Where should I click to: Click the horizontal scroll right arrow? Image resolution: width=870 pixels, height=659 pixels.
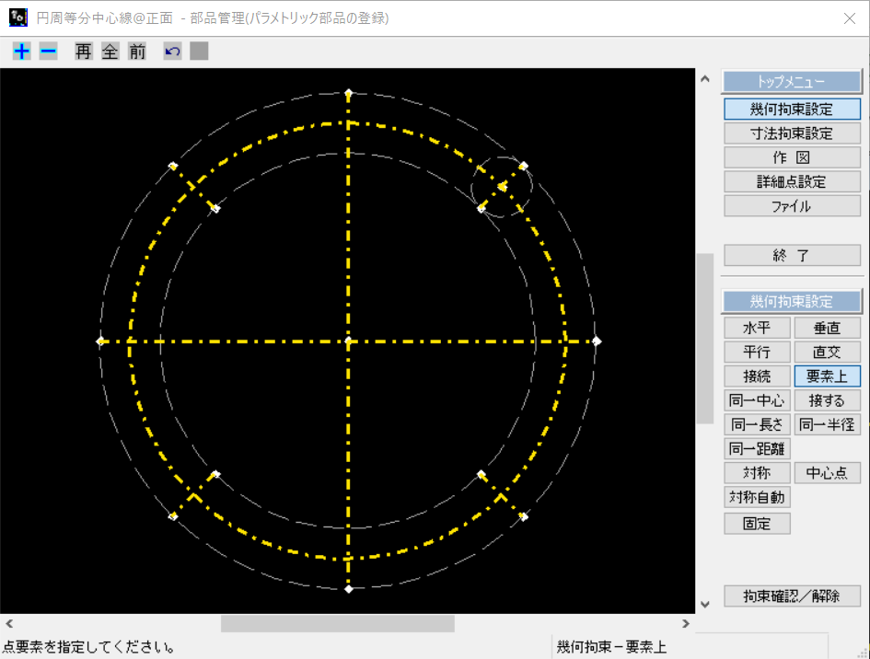pos(686,623)
